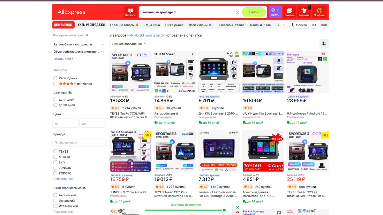Open TEYES Тиайс CC3L WIFI product title
383x215 pixels.
(129, 115)
